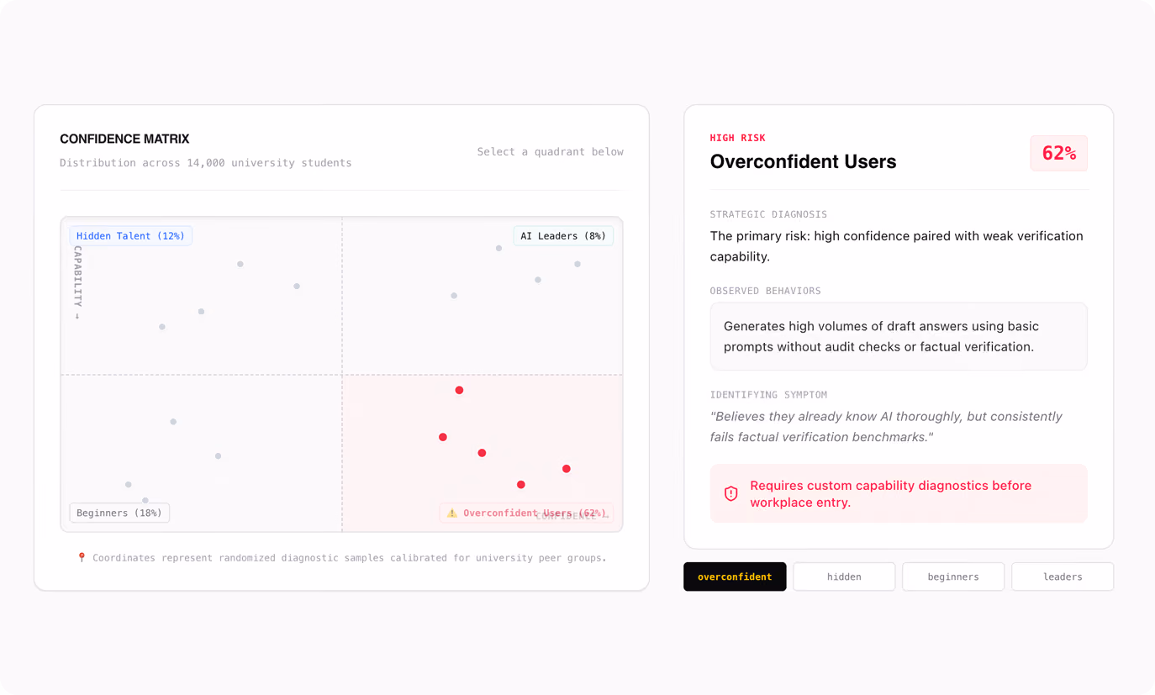This screenshot has width=1155, height=695.
Task: Click the 62% badge in detail panel
Action: (x=1059, y=153)
